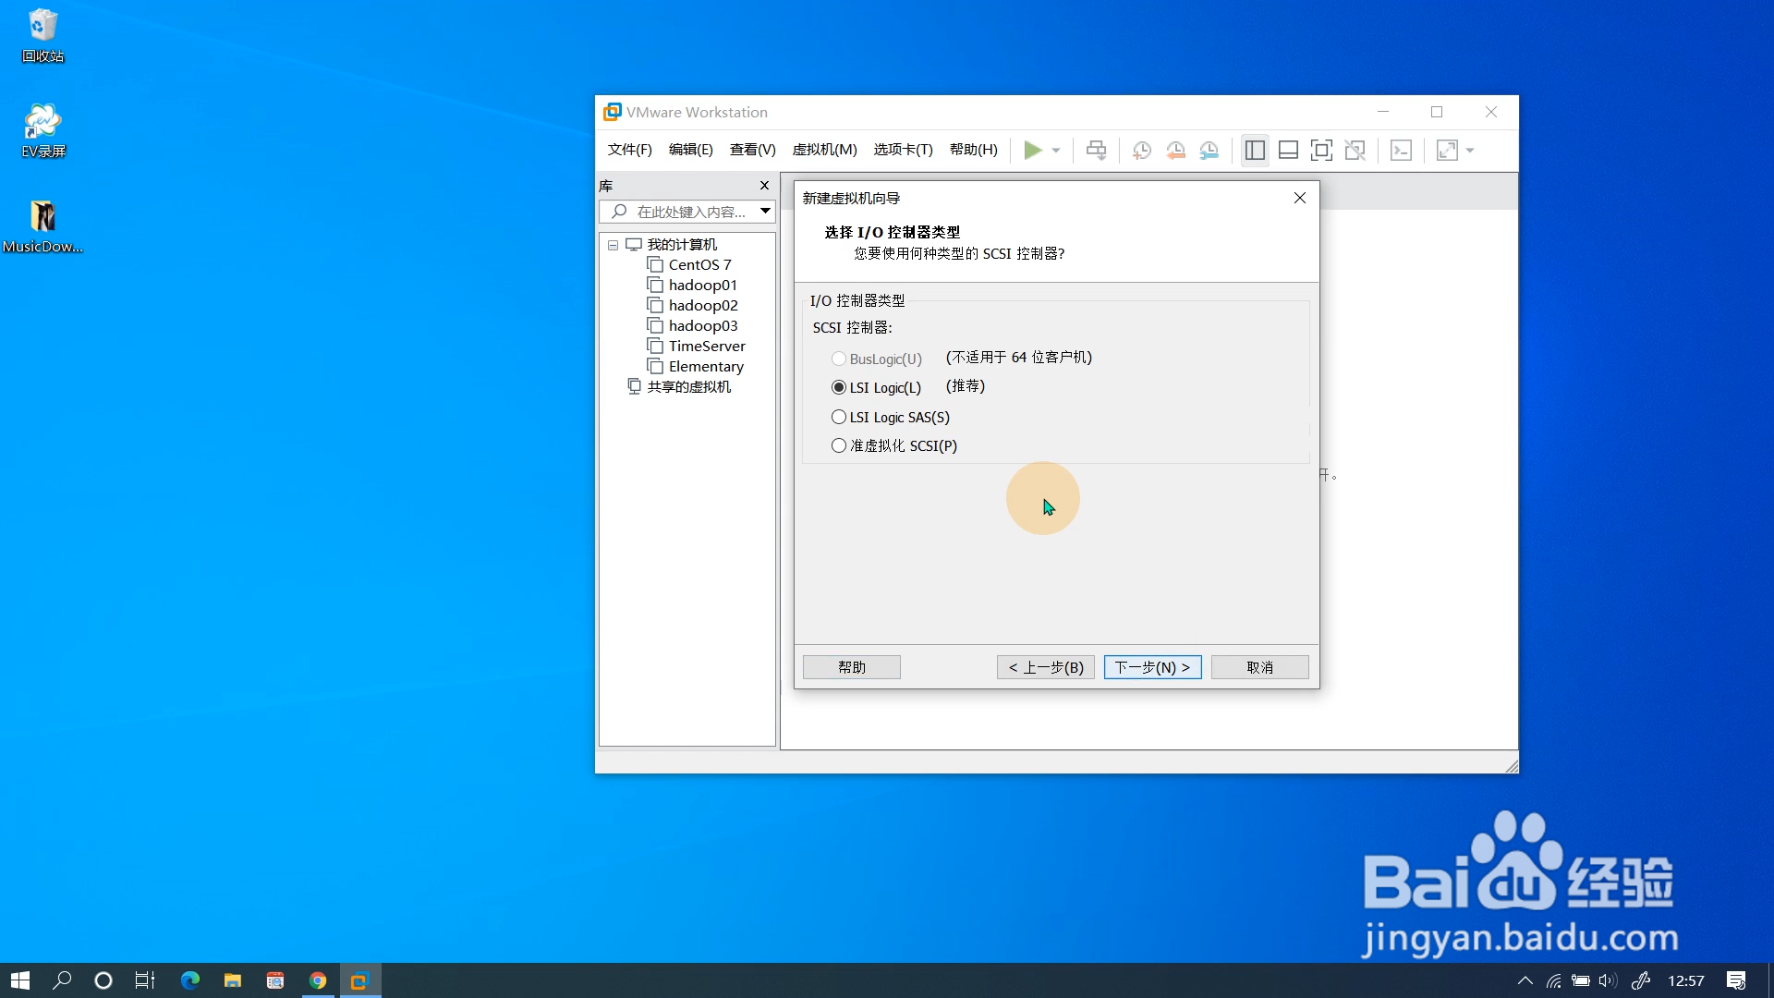Click send Ctrl+Alt+Del toolbar icon
1774x998 pixels.
coord(1096,151)
